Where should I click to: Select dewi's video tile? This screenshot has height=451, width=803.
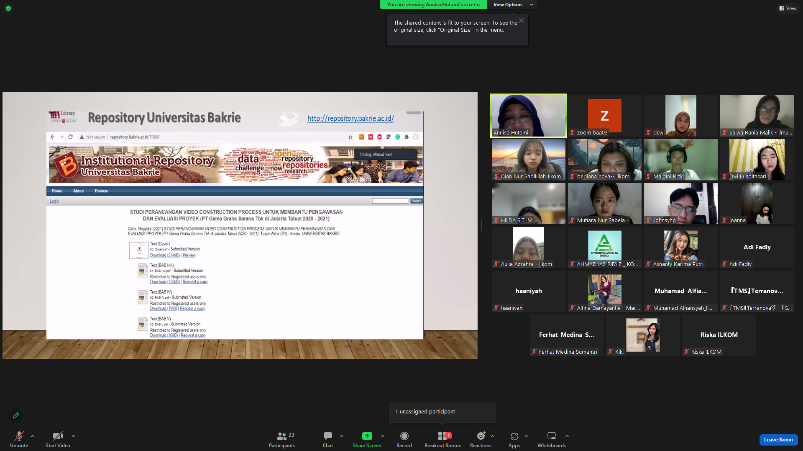pos(681,116)
